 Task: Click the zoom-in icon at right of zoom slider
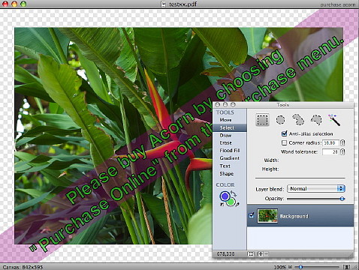(347, 267)
